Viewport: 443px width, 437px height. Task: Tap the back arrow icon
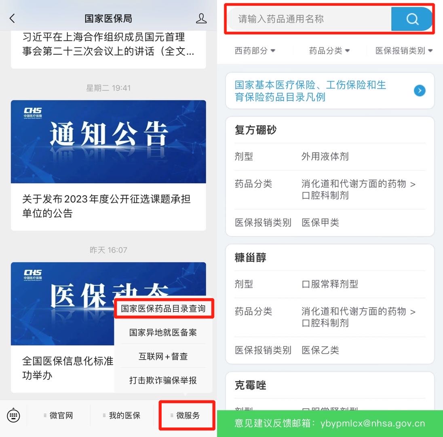pos(12,18)
